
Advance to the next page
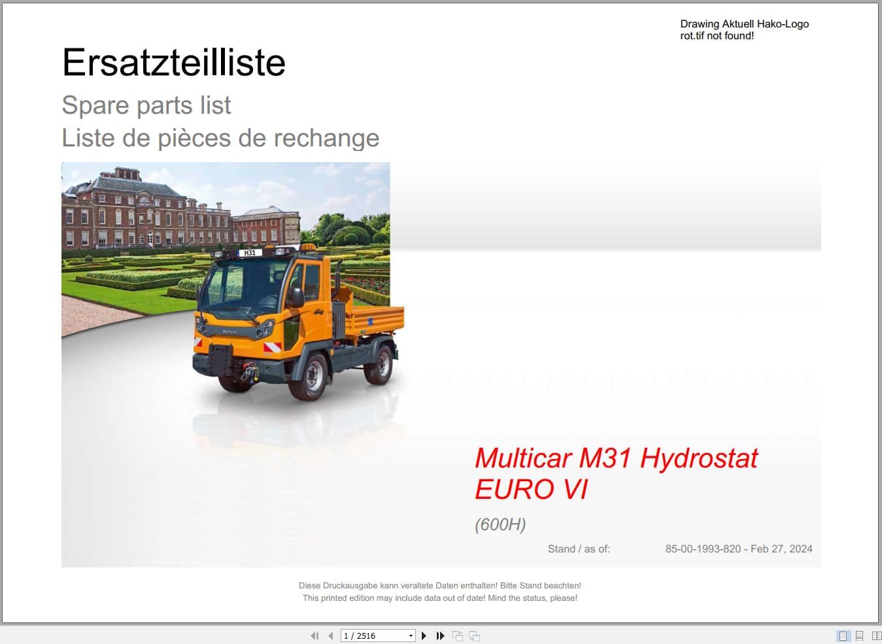pyautogui.click(x=424, y=635)
